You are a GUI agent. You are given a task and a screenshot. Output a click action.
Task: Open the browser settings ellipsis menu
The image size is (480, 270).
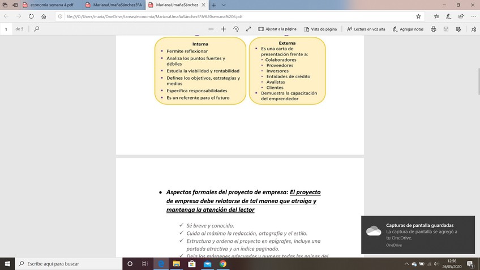tap(473, 16)
